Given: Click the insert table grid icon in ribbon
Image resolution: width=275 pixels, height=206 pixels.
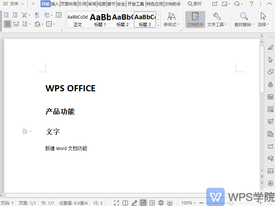Looking at the screenshot, I should point(58,15).
